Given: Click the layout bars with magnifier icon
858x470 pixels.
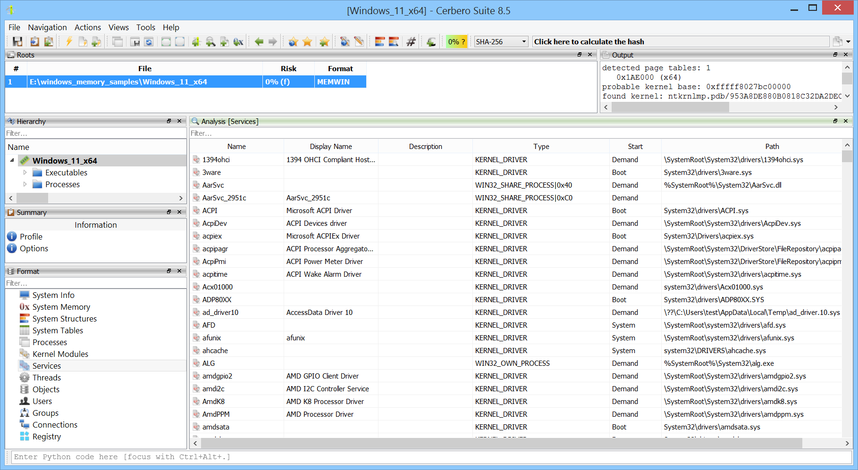Looking at the screenshot, I should point(394,41).
